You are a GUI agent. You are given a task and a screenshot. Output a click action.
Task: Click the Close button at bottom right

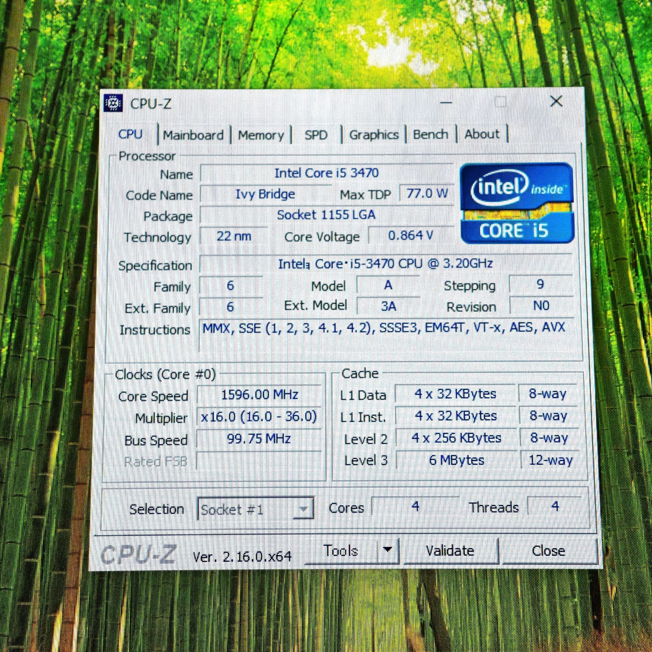pos(548,551)
